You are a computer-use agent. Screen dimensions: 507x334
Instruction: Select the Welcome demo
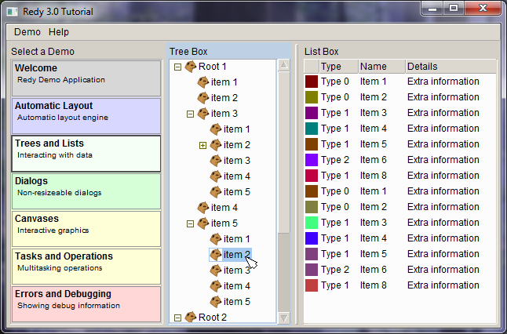pyautogui.click(x=86, y=78)
